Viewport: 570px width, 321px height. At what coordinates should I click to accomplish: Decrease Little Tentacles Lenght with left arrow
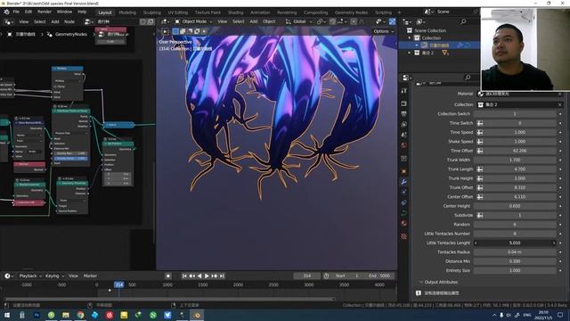(x=476, y=243)
